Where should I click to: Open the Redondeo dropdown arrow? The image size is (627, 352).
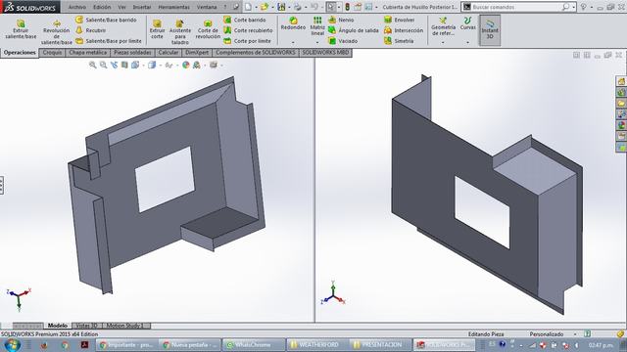coord(293,42)
